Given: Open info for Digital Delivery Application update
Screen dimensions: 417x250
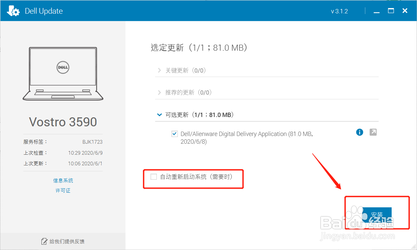Looking at the screenshot, I should coord(360,132).
